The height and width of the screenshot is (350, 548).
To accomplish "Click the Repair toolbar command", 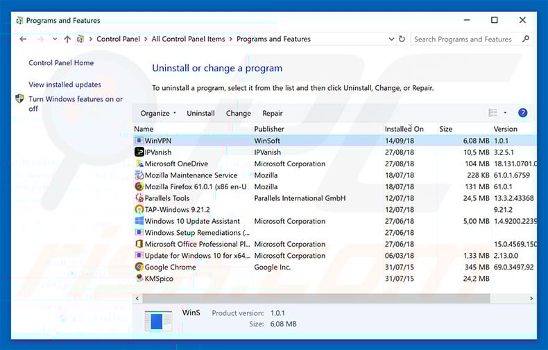I will coord(272,113).
